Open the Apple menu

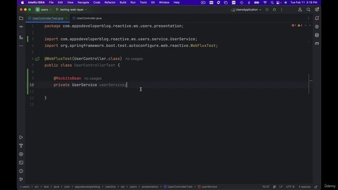[x=22, y=3]
